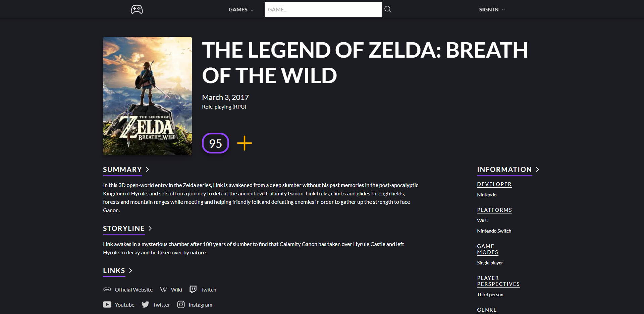This screenshot has width=644, height=314.
Task: Click the Wii U platform entry
Action: (x=482, y=220)
